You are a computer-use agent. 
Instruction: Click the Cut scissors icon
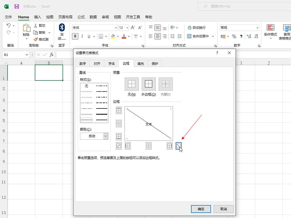click(36, 26)
